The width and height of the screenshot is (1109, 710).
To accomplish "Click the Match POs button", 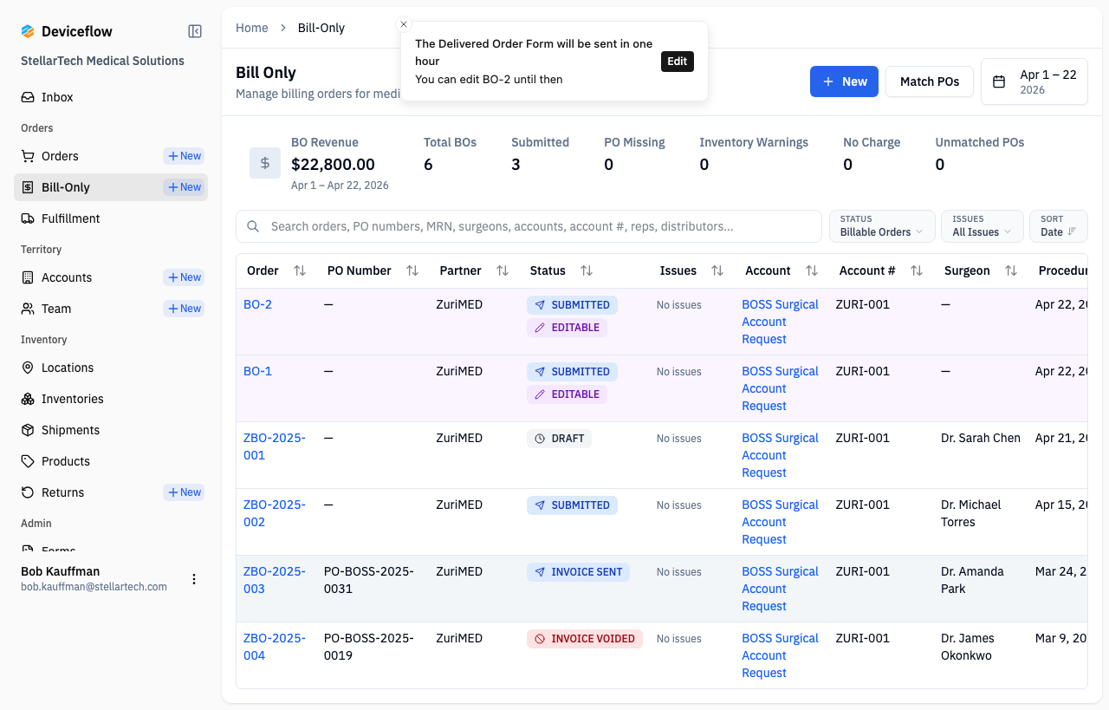I will point(930,81).
